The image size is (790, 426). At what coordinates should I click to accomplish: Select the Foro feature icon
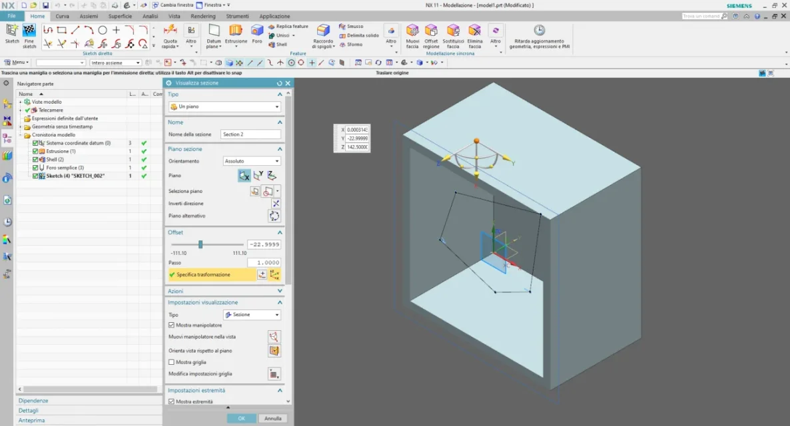click(257, 31)
